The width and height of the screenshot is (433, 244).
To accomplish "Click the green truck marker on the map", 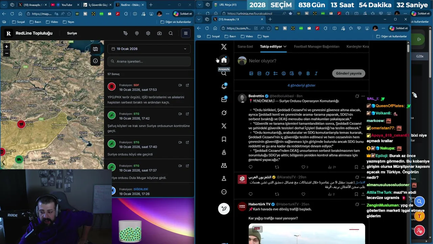I will [19, 159].
